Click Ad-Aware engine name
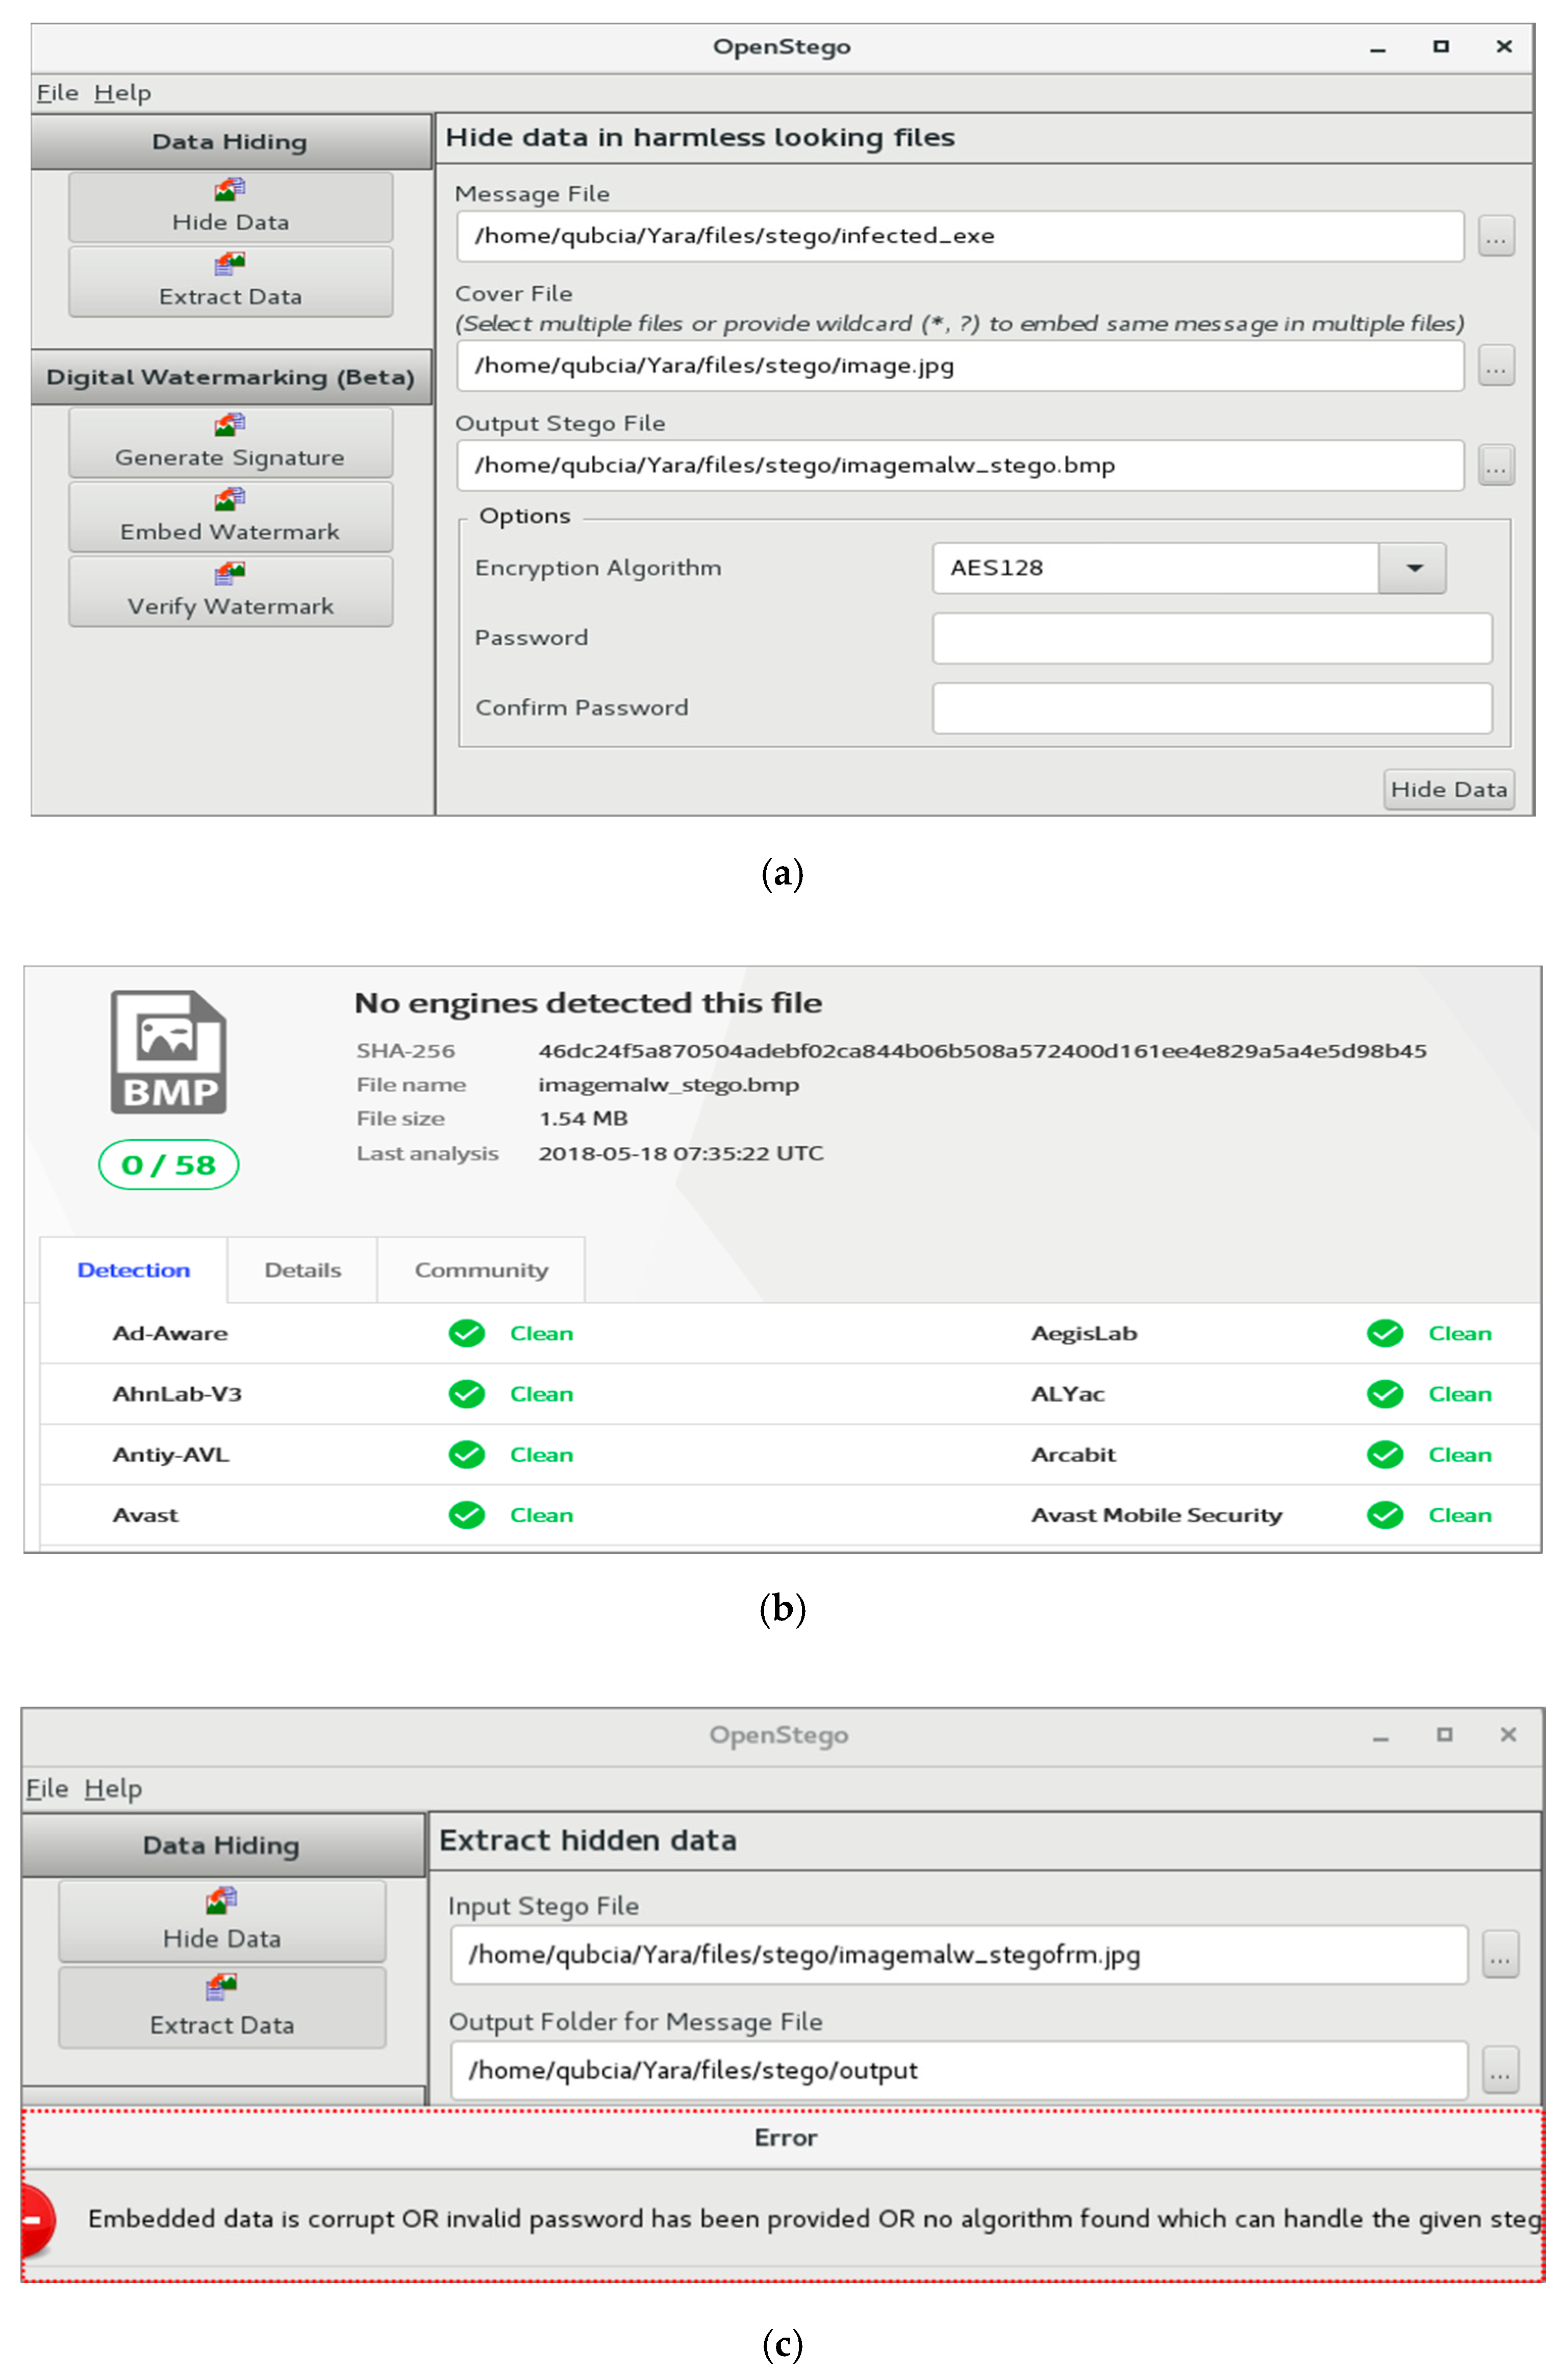1561x2380 pixels. (x=170, y=1333)
